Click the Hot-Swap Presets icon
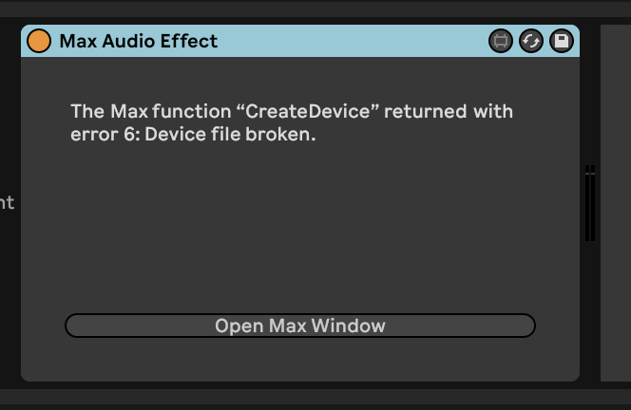Screen dimensions: 631x410 click(x=531, y=41)
